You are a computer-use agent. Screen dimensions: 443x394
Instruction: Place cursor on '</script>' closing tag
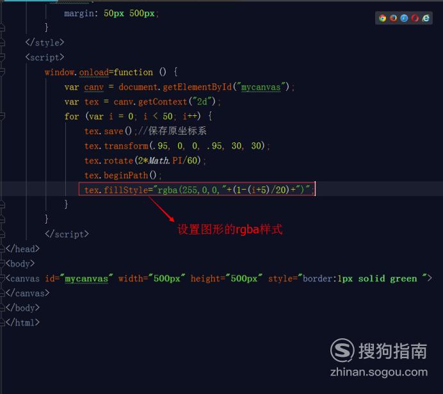point(67,234)
